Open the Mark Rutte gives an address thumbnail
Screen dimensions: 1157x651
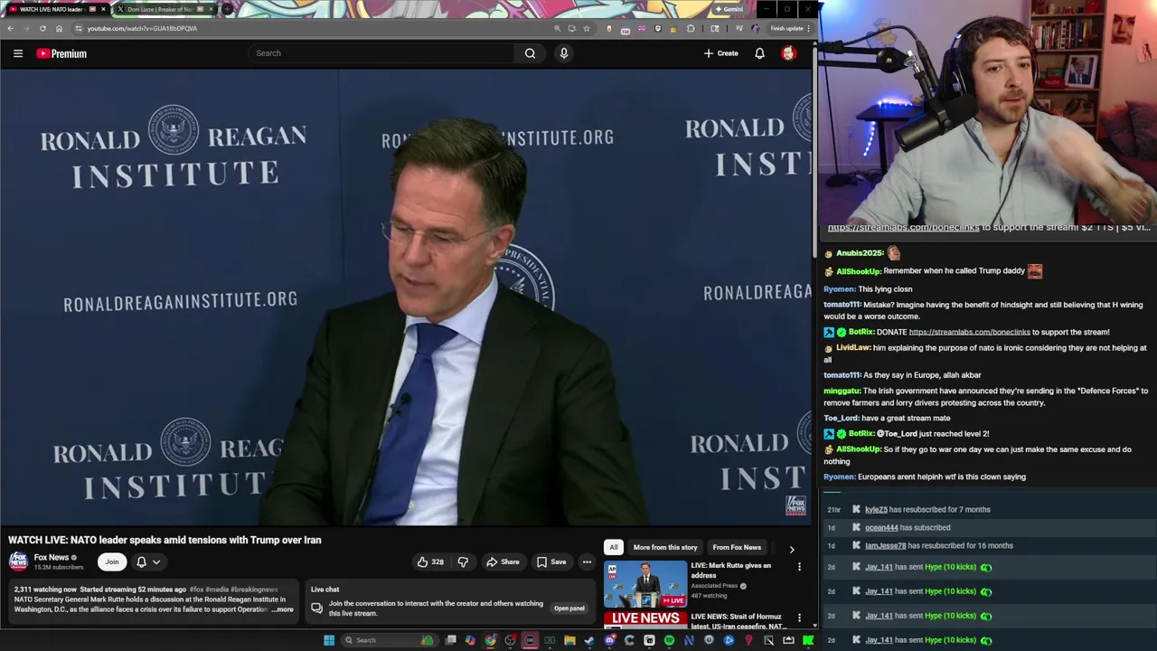(x=645, y=583)
